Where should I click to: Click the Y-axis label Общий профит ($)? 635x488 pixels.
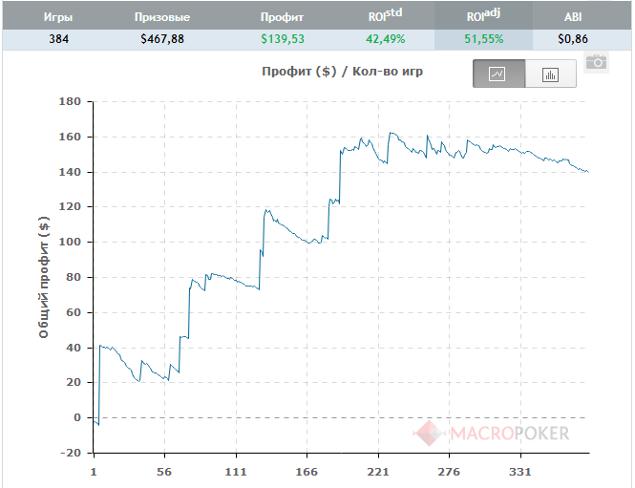(44, 277)
